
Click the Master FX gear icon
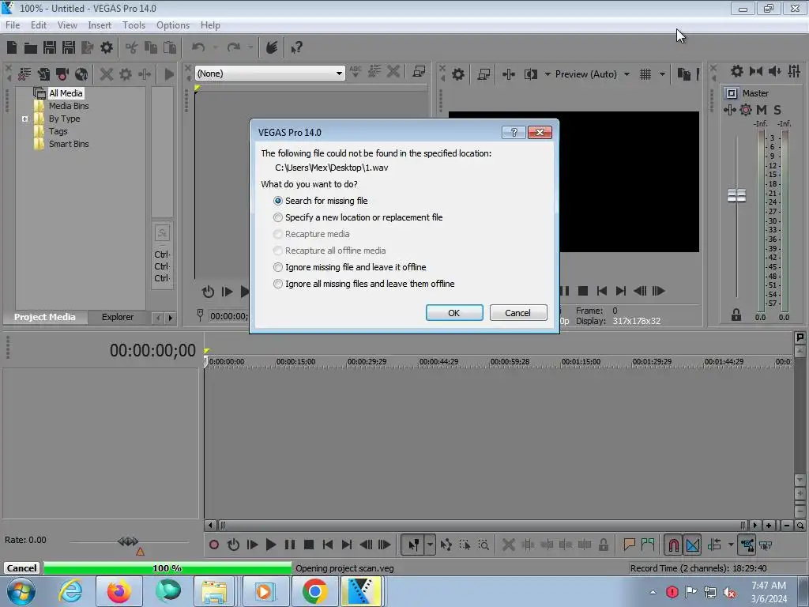click(x=746, y=109)
